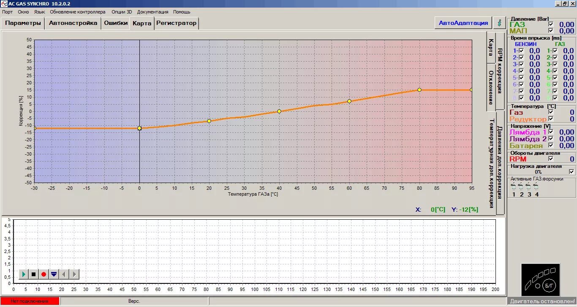577x307 pixels.
Task: Click gas injector icon number 3
Action: [529, 186]
